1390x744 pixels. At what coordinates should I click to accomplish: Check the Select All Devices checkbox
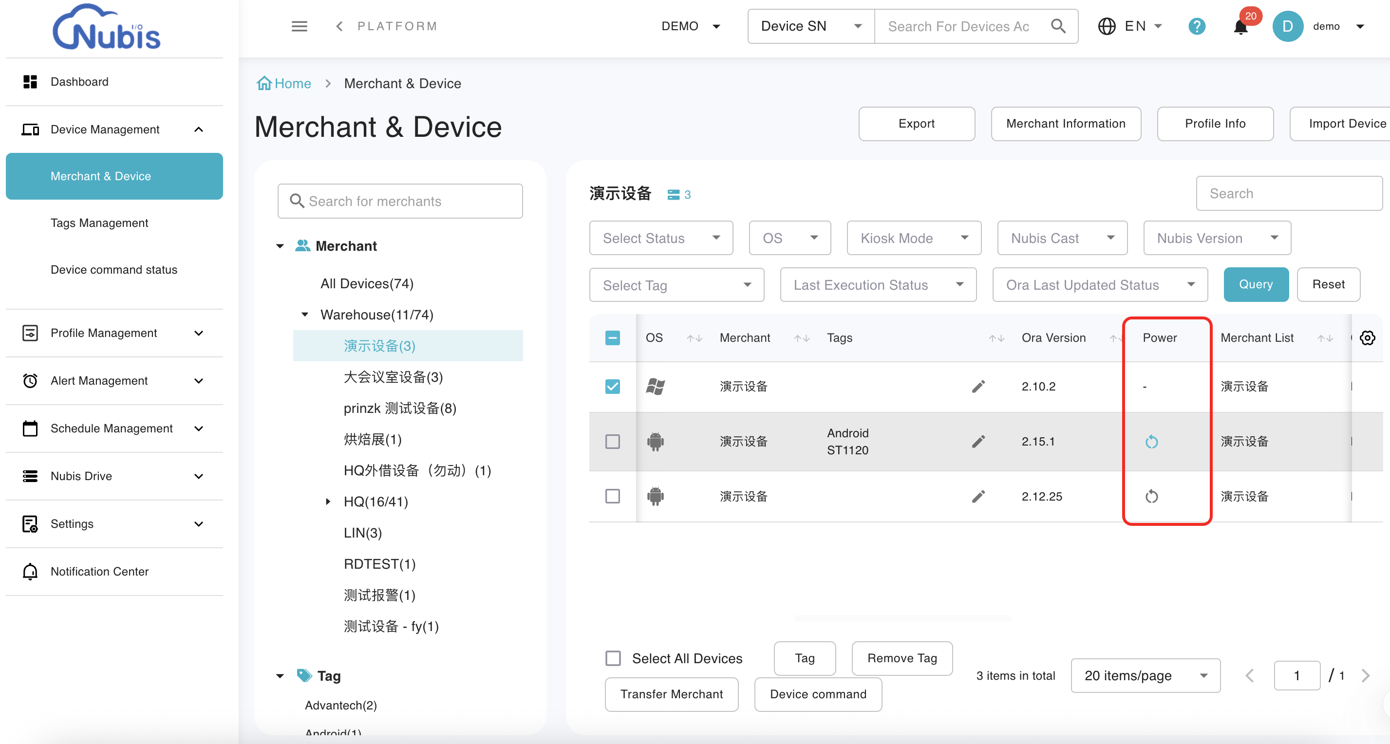[x=613, y=658]
